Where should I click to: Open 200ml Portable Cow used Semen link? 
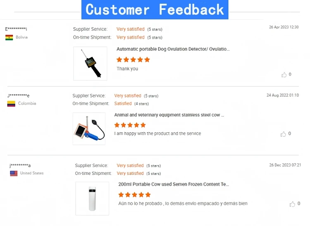point(174,184)
